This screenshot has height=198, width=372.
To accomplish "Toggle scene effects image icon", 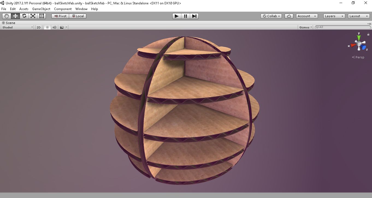I will (62, 27).
